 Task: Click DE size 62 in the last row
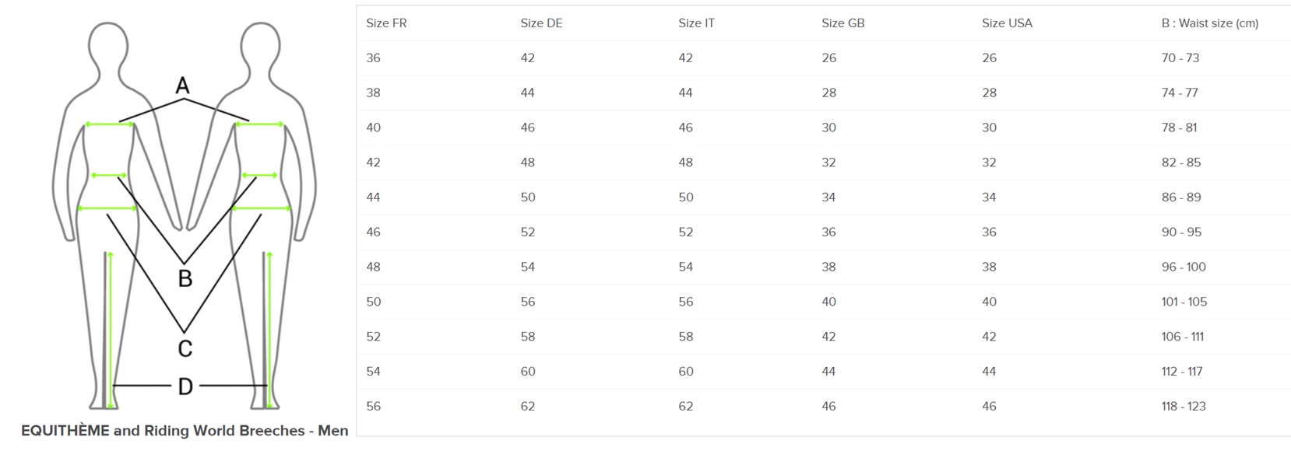[x=528, y=406]
